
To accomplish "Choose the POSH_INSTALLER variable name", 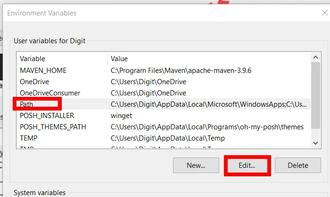I will (x=47, y=116).
